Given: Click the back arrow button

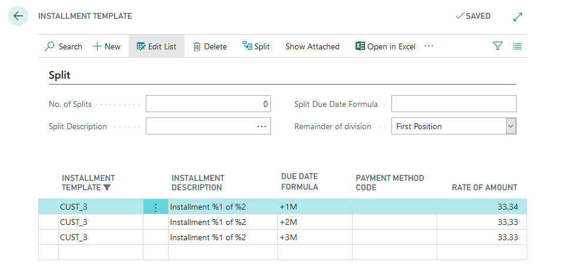Looking at the screenshot, I should click(x=18, y=16).
